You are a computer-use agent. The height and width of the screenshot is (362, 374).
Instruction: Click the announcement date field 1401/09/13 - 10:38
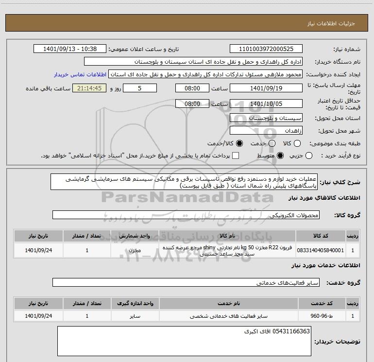pyautogui.click(x=70, y=49)
